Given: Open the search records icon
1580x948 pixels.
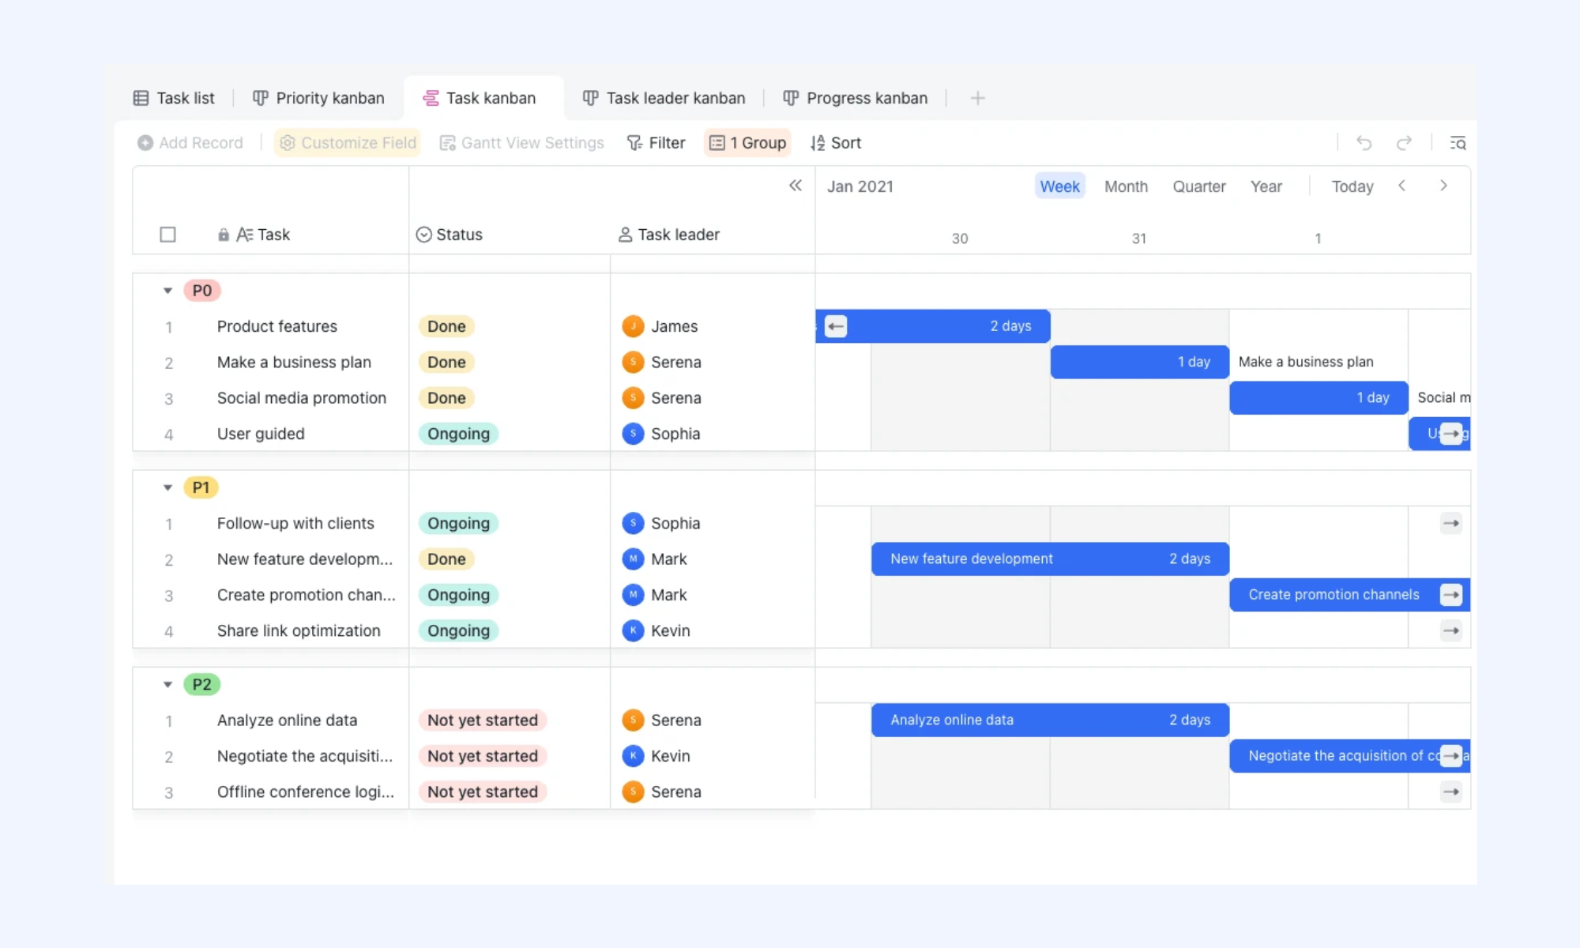Looking at the screenshot, I should coord(1458,143).
